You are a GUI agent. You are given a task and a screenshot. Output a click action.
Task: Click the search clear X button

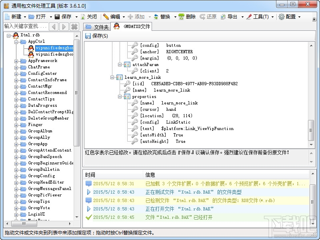tap(74, 27)
